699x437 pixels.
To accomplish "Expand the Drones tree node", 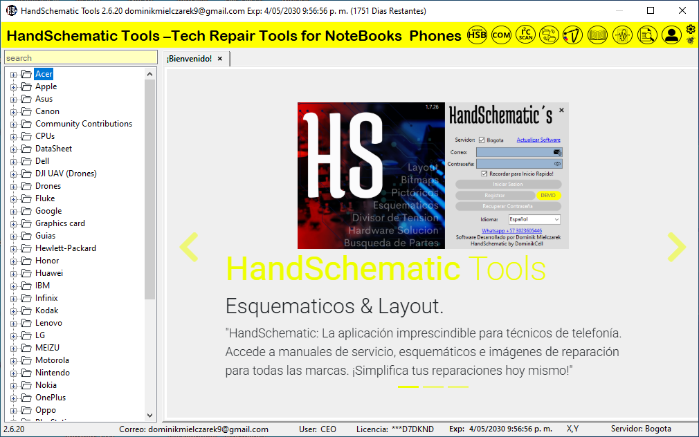I will 13,187.
